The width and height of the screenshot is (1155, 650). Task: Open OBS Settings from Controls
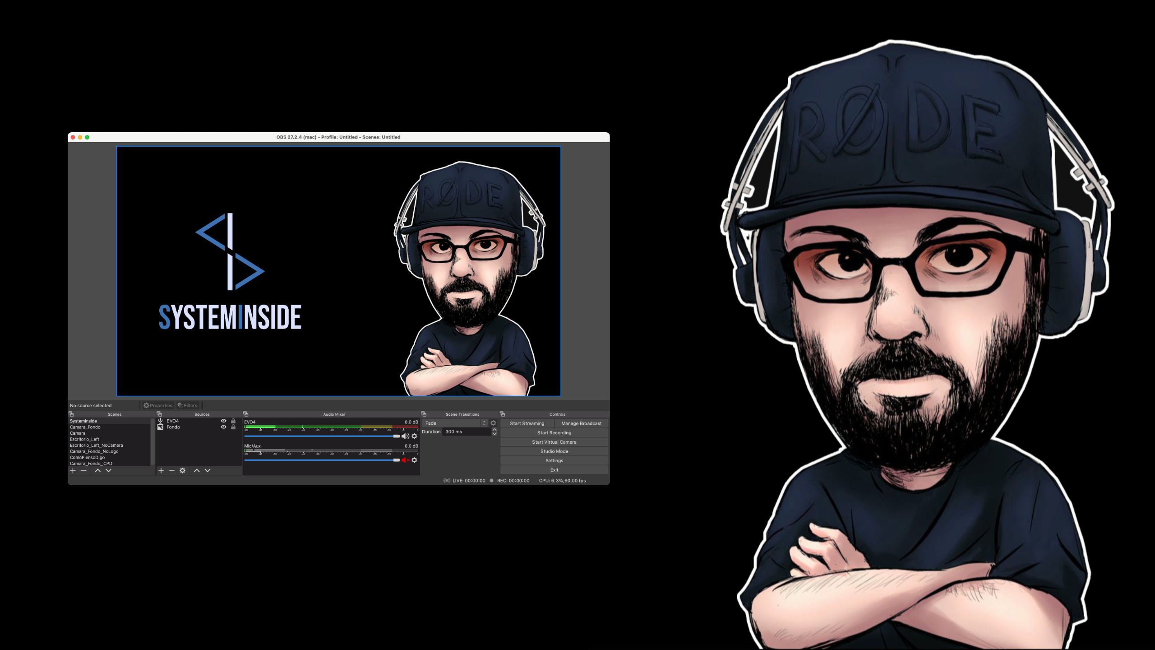pyautogui.click(x=554, y=460)
